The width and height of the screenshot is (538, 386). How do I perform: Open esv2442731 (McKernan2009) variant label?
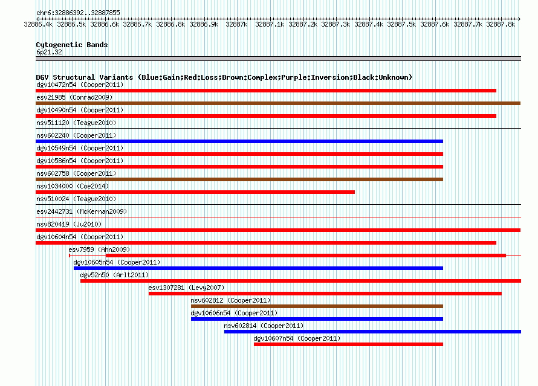(82, 211)
